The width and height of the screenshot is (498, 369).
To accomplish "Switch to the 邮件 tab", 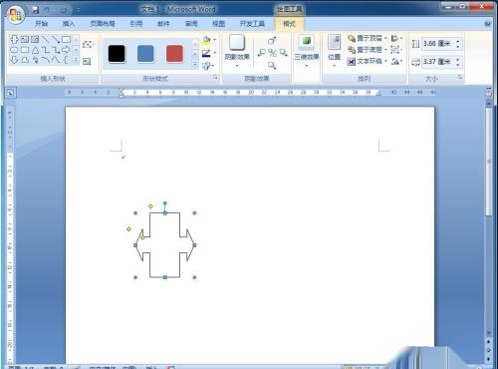I will point(163,24).
